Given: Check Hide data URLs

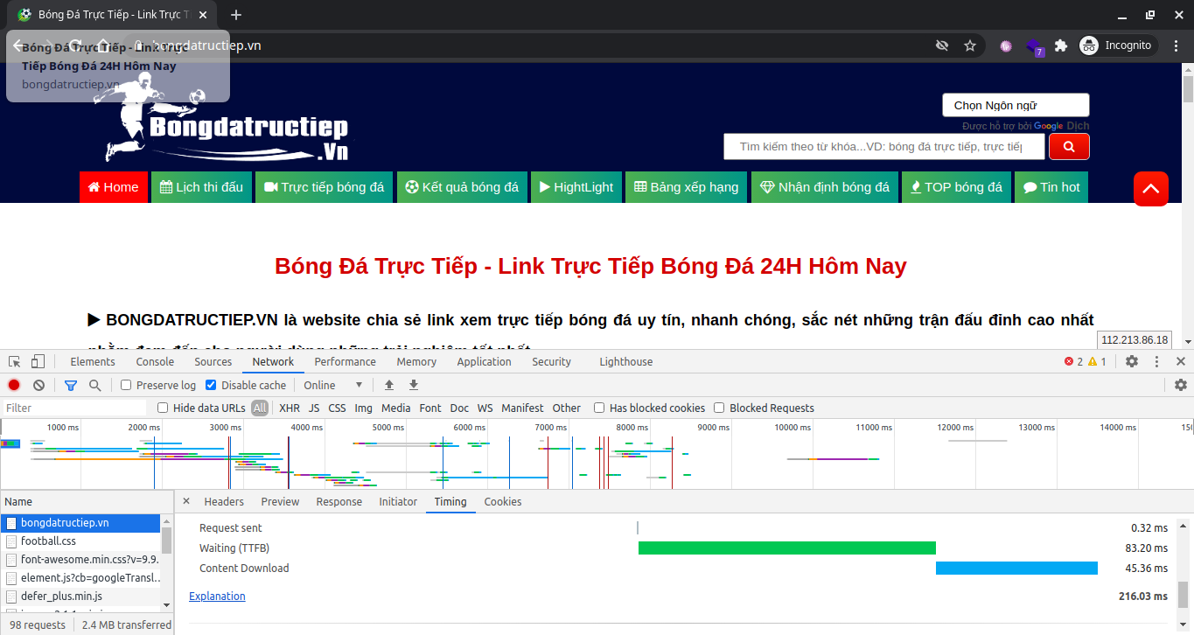Looking at the screenshot, I should pos(163,408).
